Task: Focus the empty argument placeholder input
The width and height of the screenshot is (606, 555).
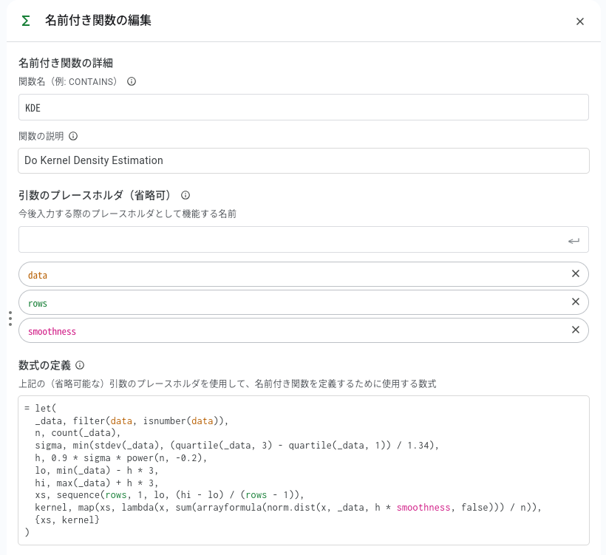Action: (x=304, y=239)
